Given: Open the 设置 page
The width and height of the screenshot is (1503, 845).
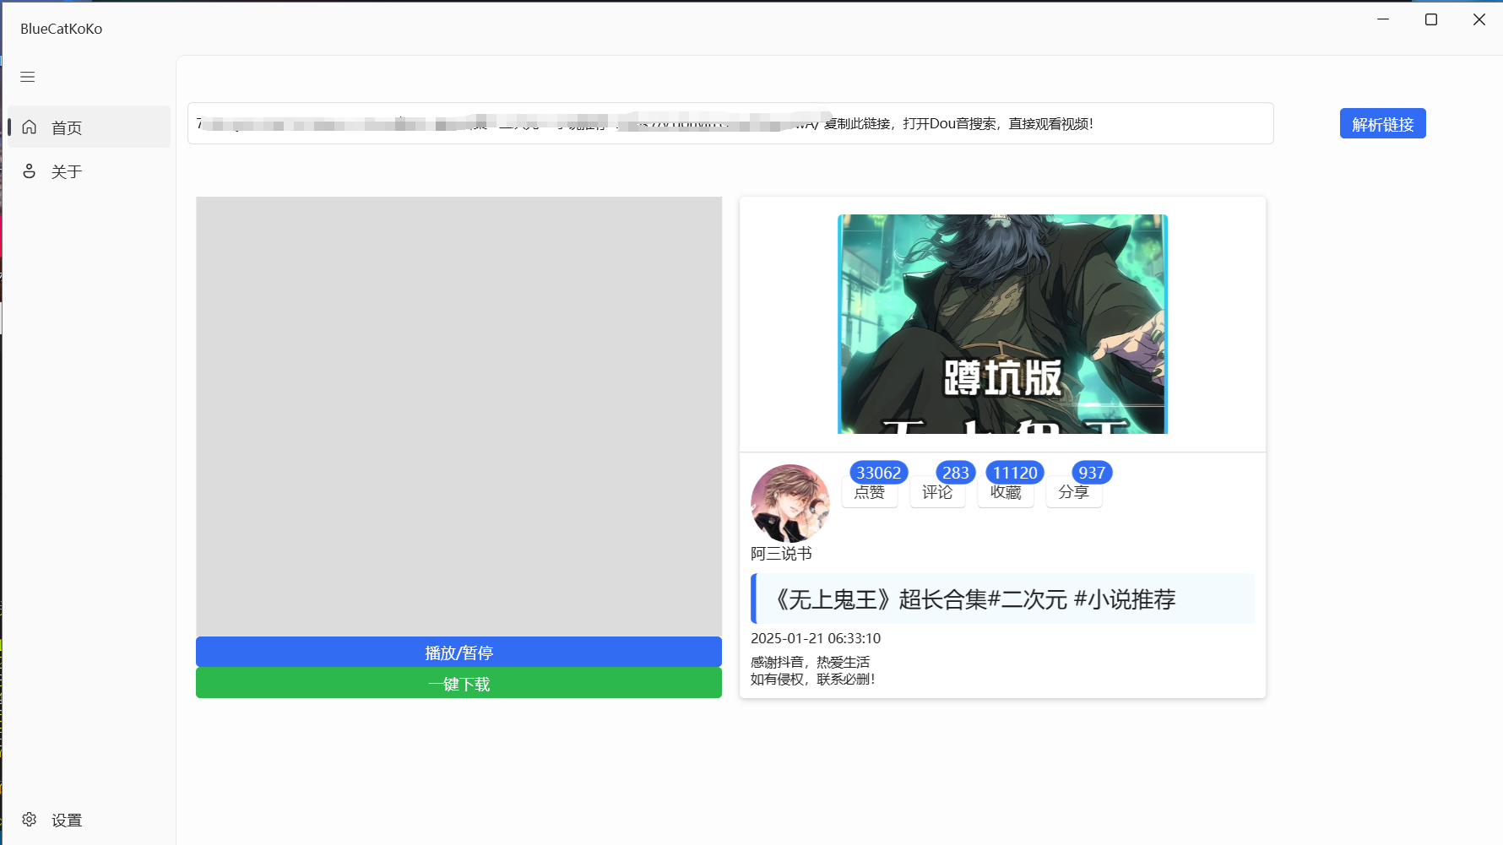Looking at the screenshot, I should [x=89, y=820].
